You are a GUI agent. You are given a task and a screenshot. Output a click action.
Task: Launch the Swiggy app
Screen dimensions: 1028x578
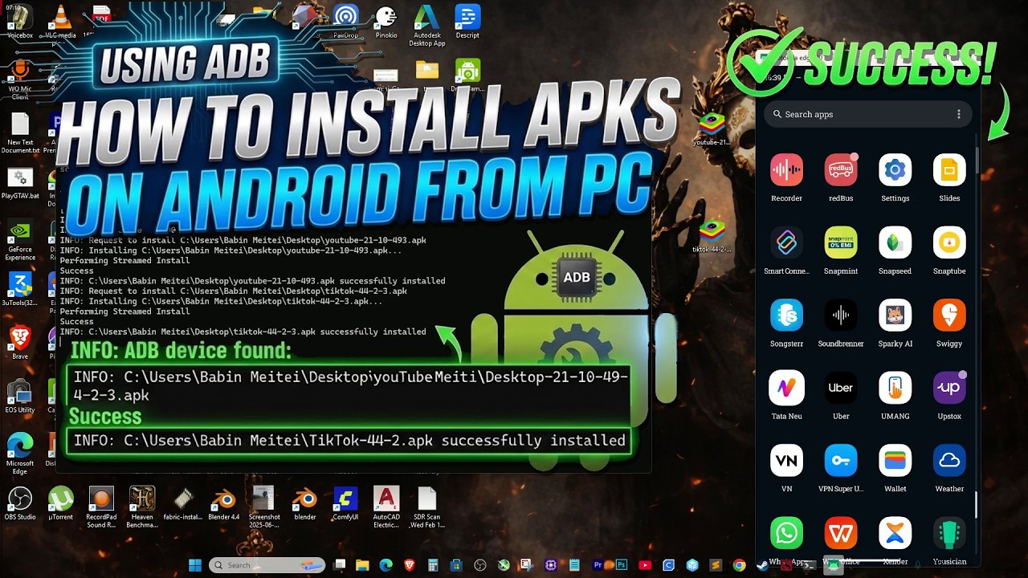(949, 315)
